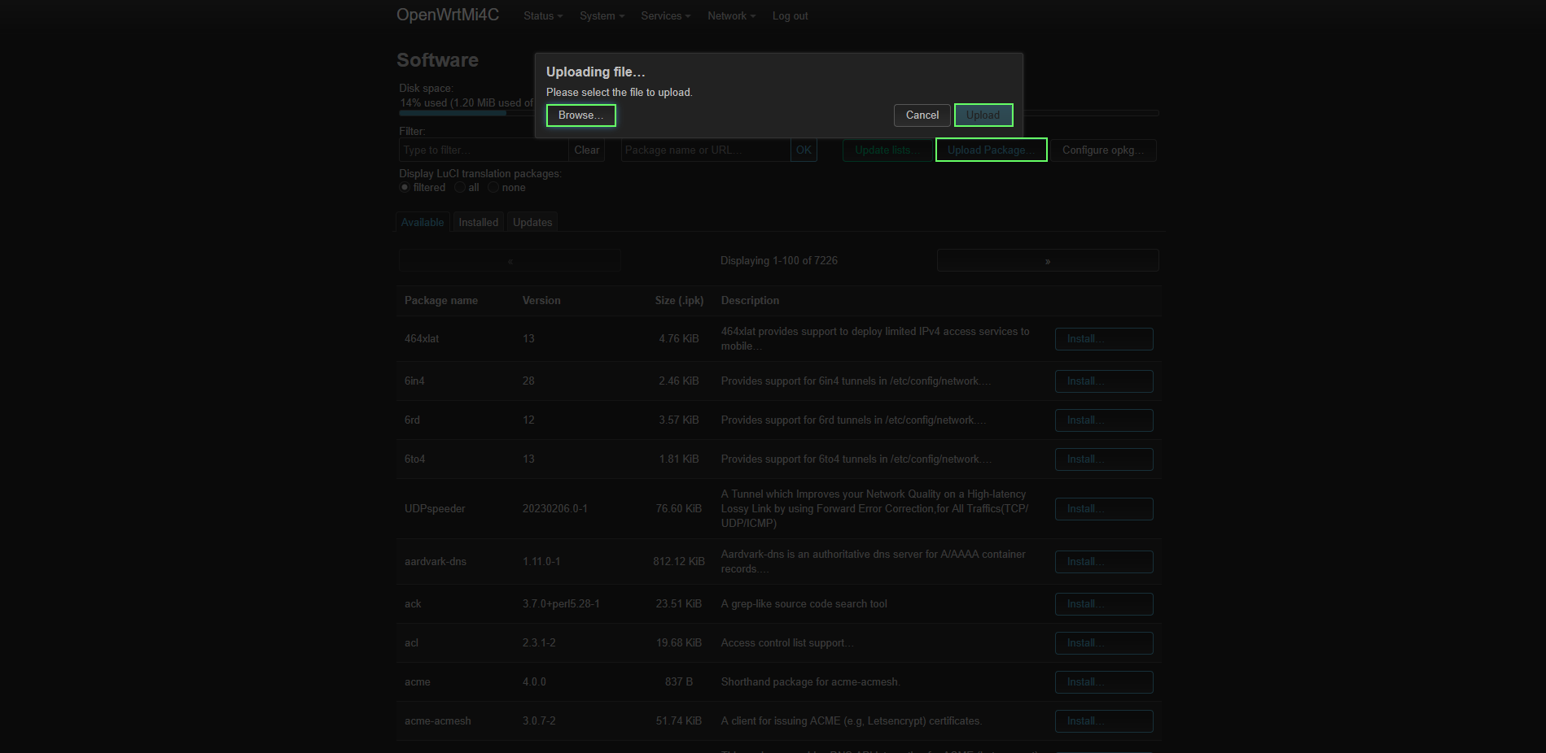
Task: Install the 6in4 package
Action: coord(1104,381)
